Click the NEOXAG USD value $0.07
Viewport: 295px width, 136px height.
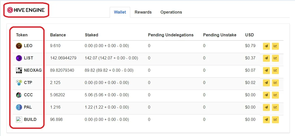tap(250, 70)
